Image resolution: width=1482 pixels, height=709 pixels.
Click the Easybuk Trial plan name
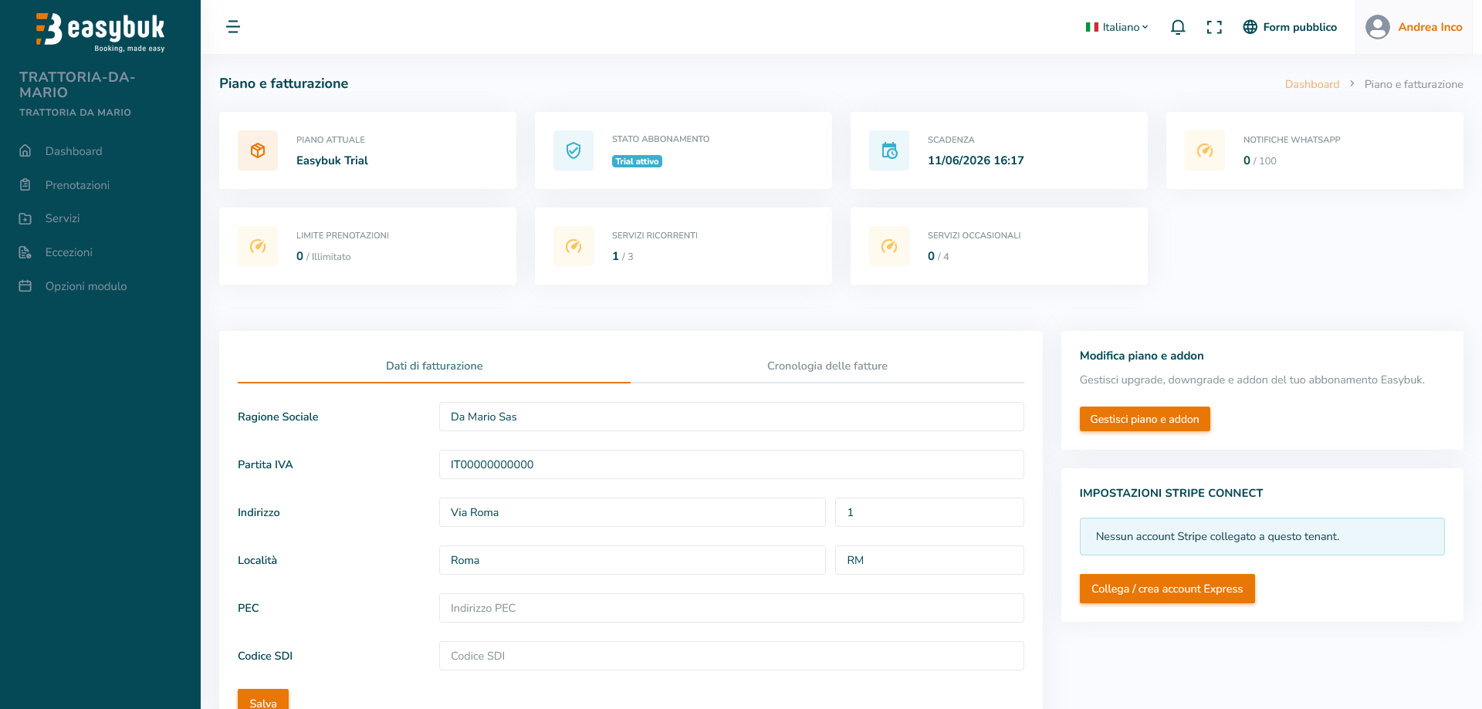332,160
